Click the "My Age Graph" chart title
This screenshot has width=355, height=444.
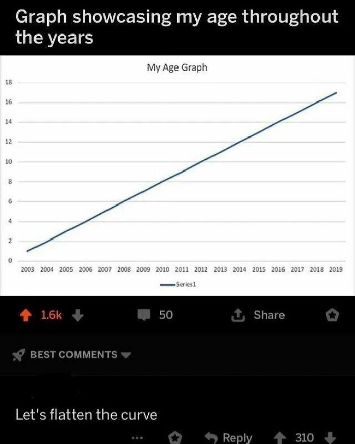coord(177,67)
